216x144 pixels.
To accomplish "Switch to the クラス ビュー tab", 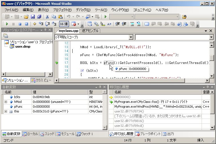I will click(41, 80).
